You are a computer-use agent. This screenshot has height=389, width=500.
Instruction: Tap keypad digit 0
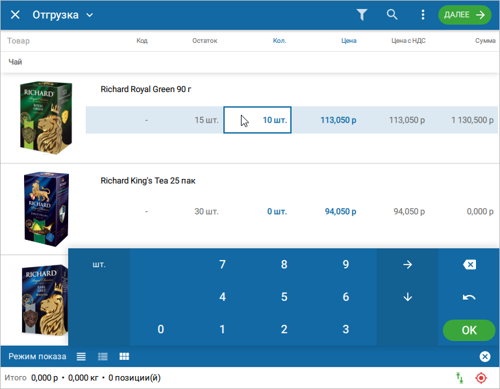click(x=161, y=329)
